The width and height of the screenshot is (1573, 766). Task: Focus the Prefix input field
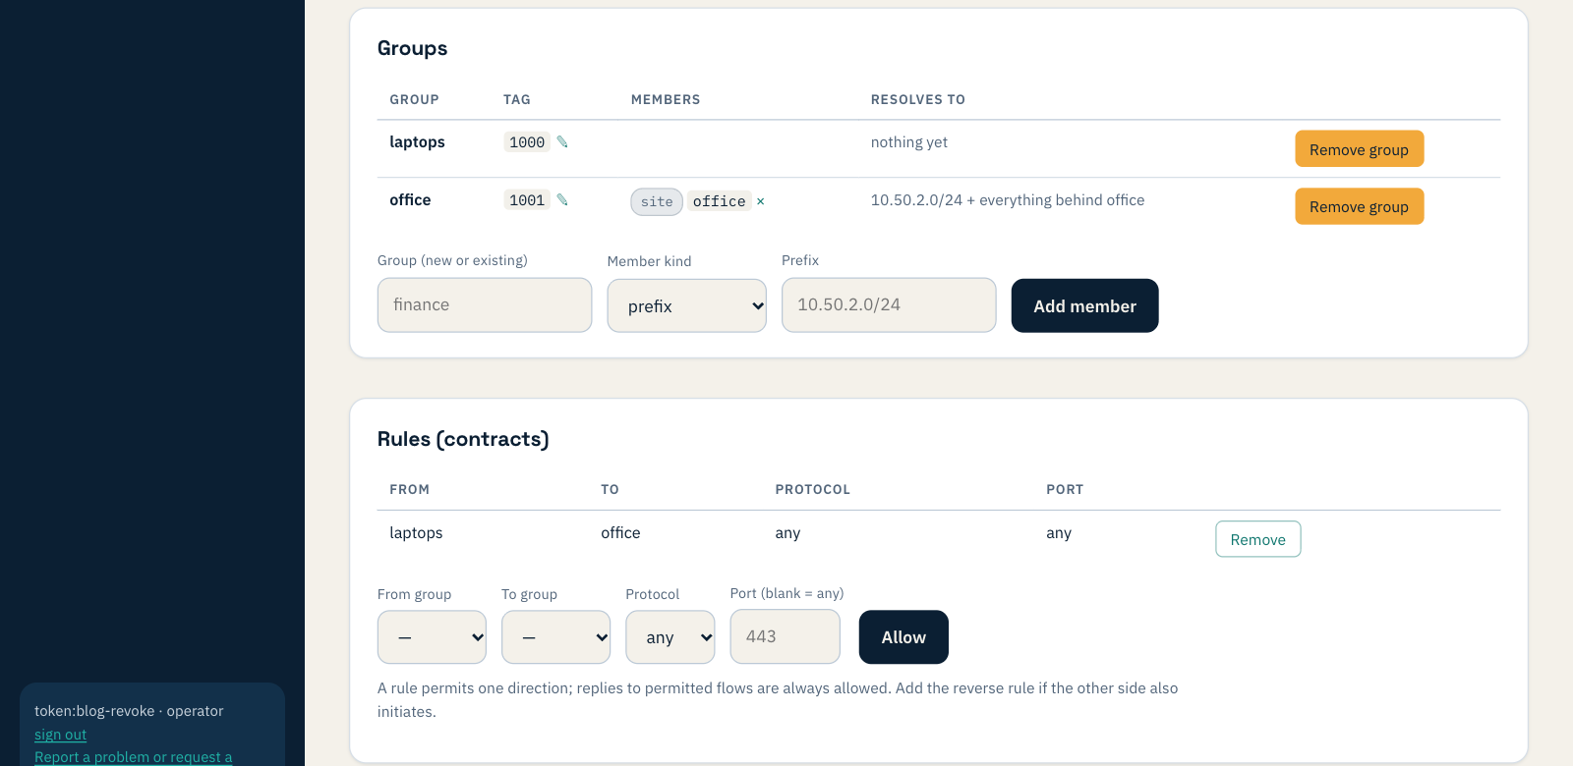tap(889, 304)
